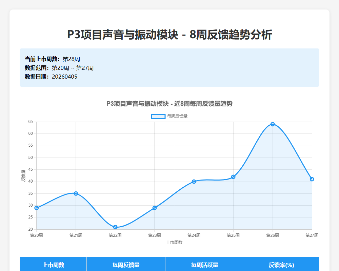Image resolution: width=339 pixels, height=271 pixels.
Task: Select the 第24周 data point on the chart
Action: click(x=194, y=182)
